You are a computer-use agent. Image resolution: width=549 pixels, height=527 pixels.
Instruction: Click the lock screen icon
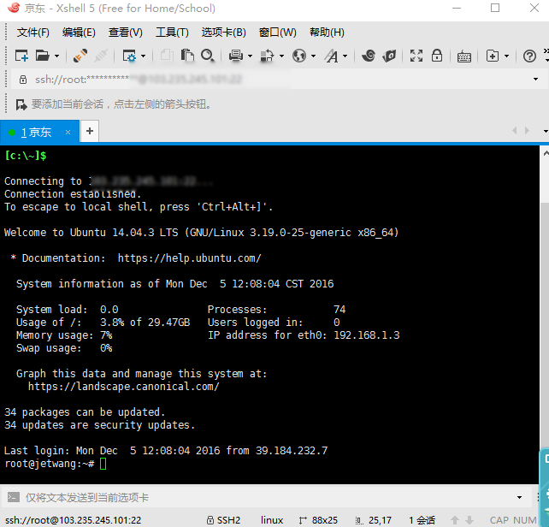[437, 56]
